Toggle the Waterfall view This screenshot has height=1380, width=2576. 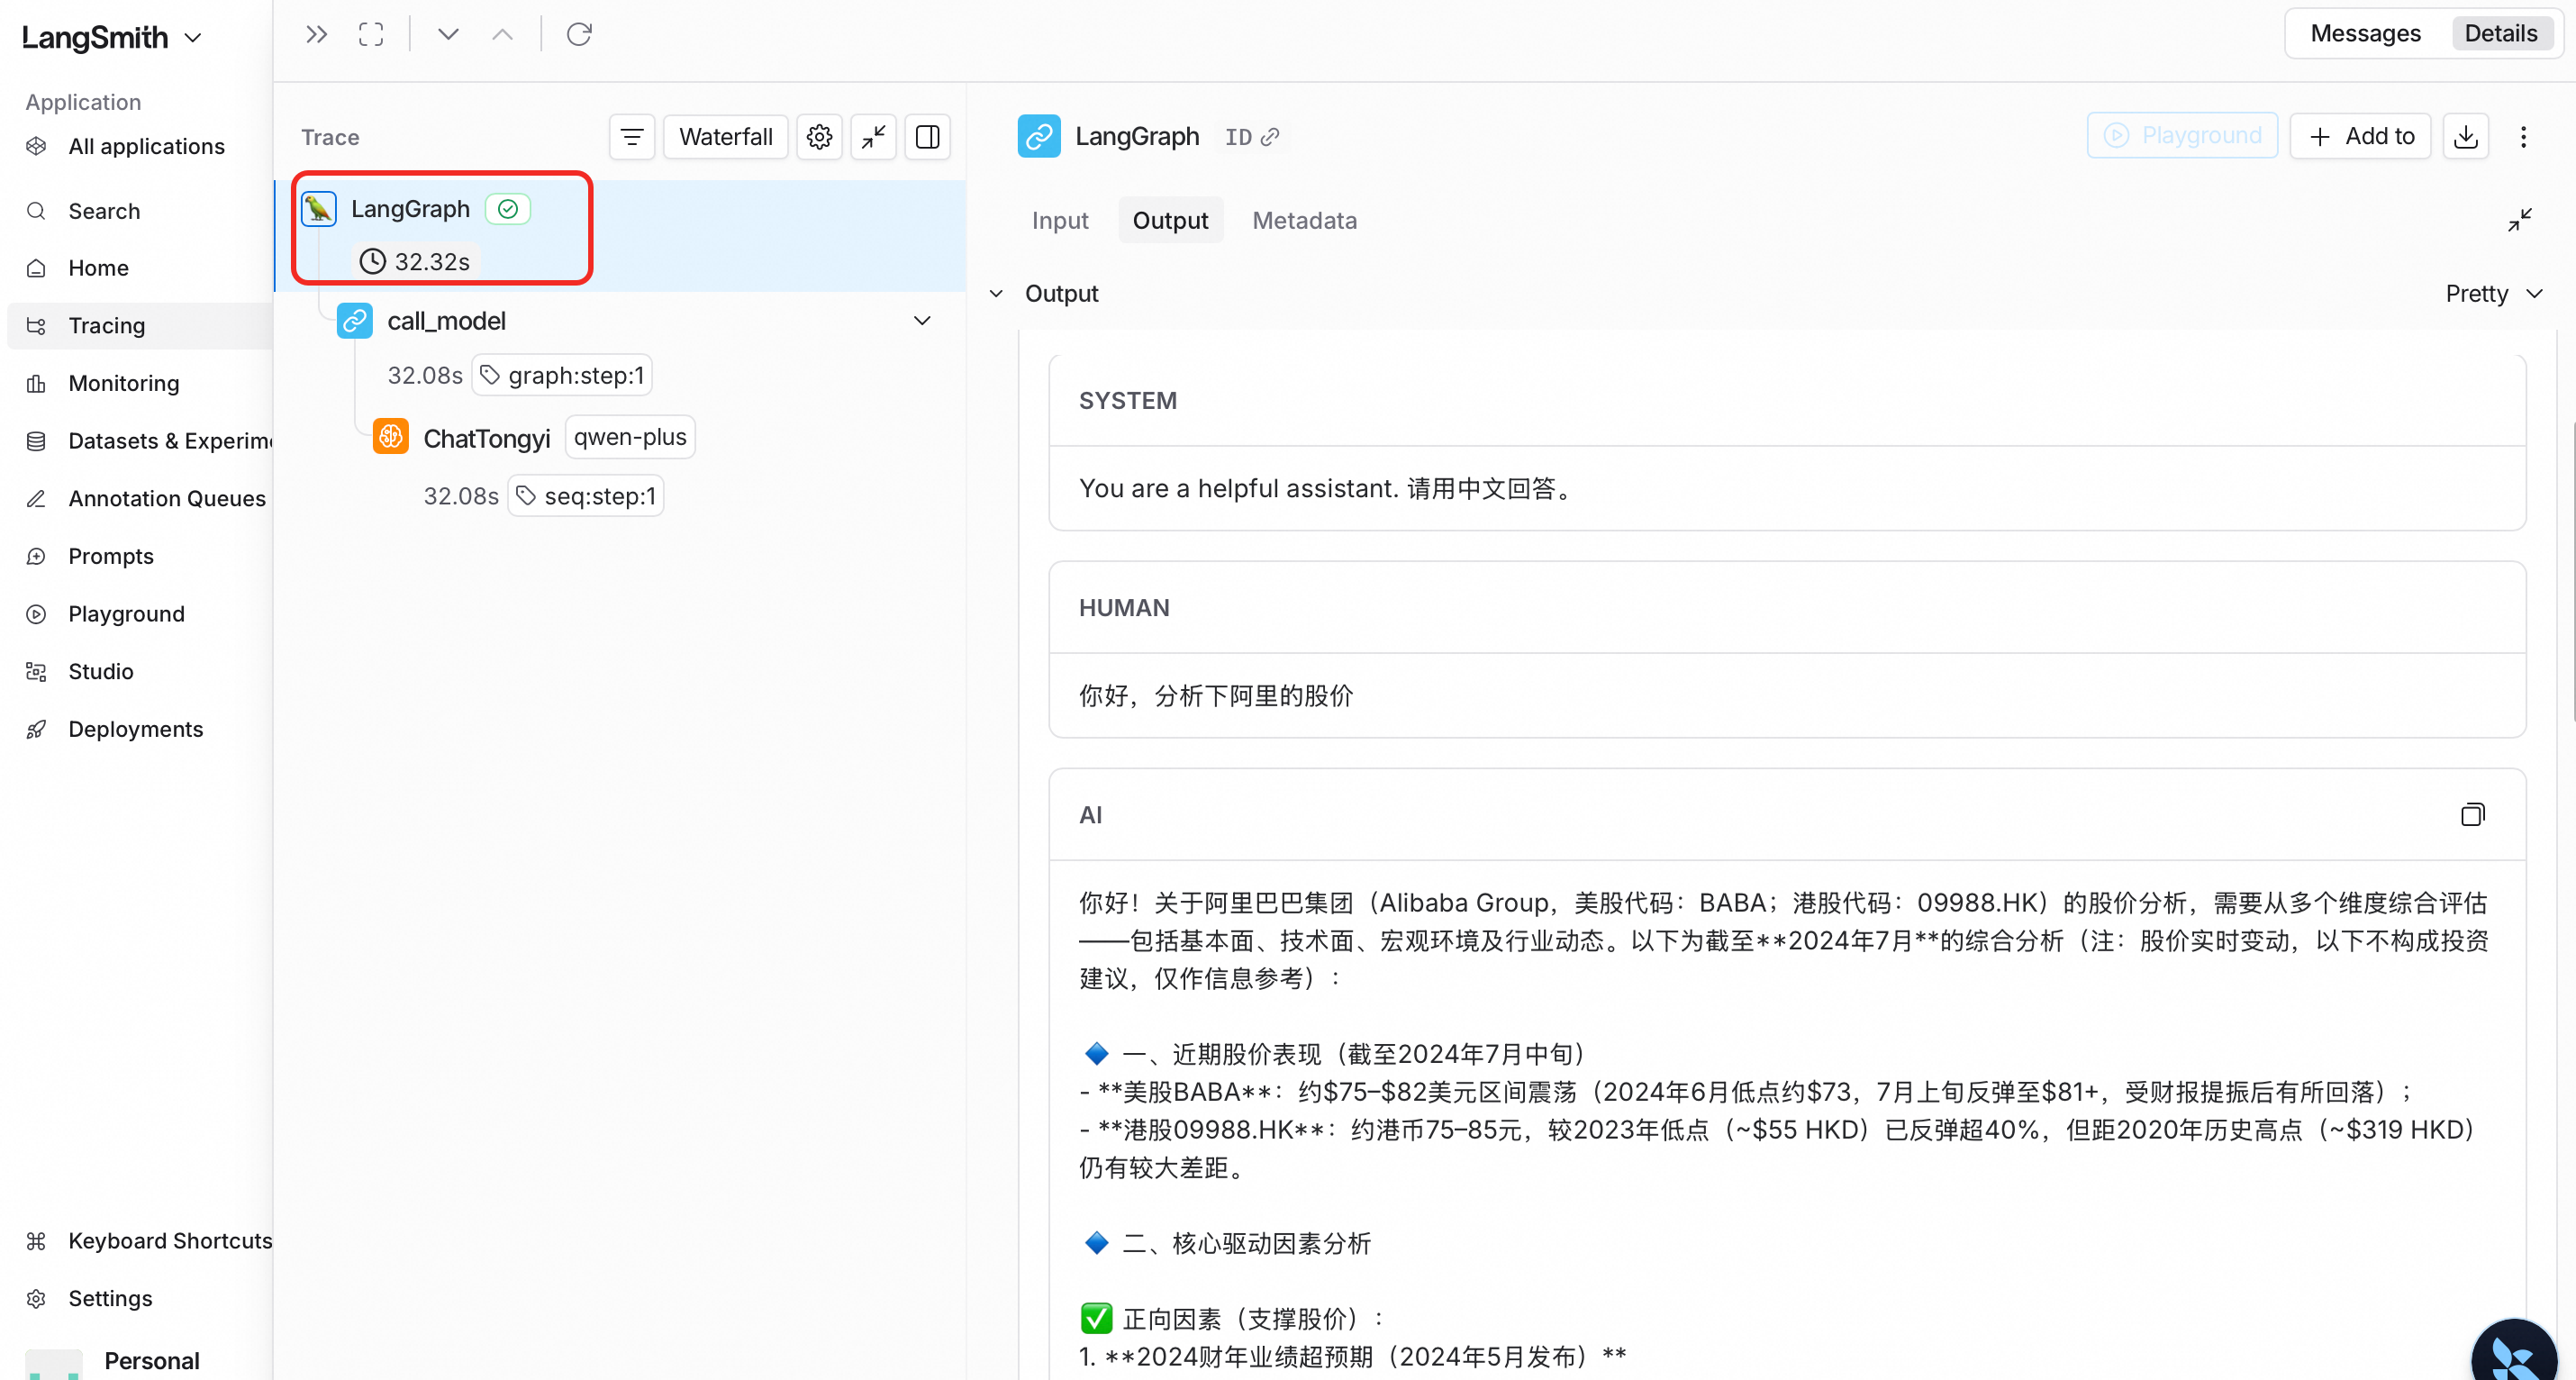[x=725, y=137]
